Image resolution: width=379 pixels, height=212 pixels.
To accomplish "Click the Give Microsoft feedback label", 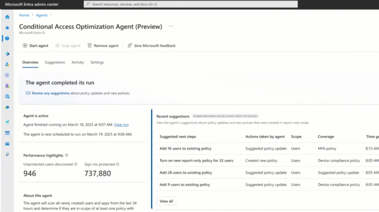I will 155,45.
